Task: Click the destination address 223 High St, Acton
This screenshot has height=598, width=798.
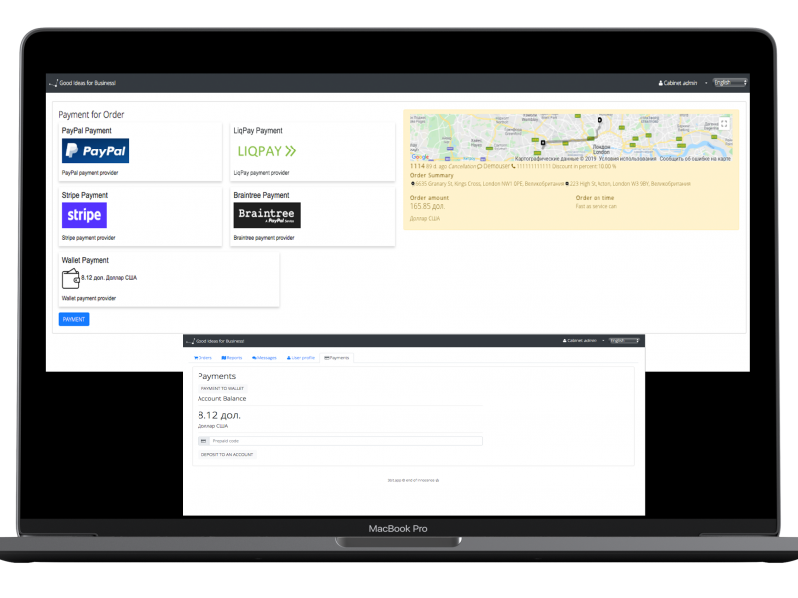Action: click(630, 184)
